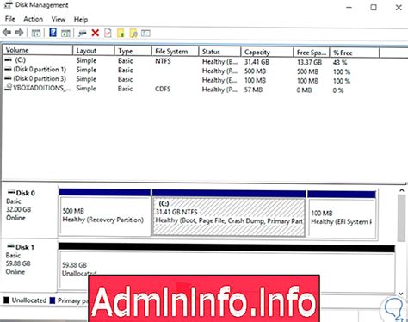Sort by the Free Space column header
Image resolution: width=408 pixels, height=322 pixels.
pos(312,53)
